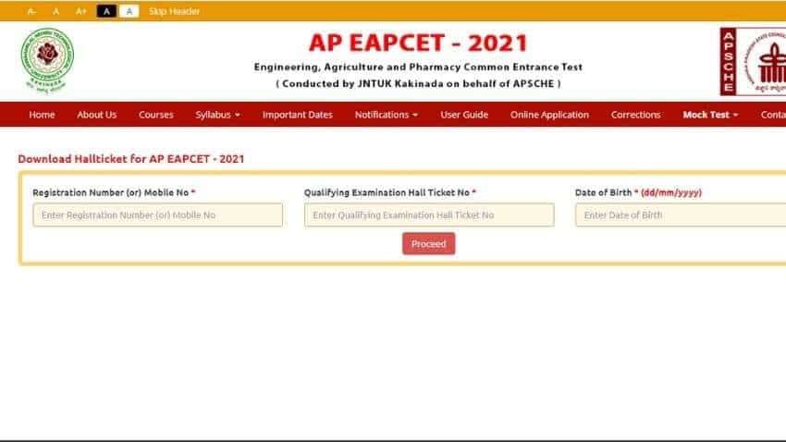The width and height of the screenshot is (786, 442).
Task: Open the Online Application page
Action: [549, 115]
